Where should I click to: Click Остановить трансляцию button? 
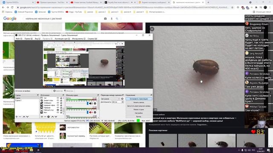pyautogui.click(x=139, y=99)
